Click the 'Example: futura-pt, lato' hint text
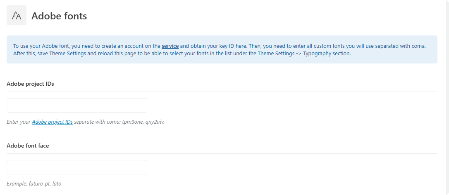Image resolution: width=449 pixels, height=195 pixels. click(34, 183)
